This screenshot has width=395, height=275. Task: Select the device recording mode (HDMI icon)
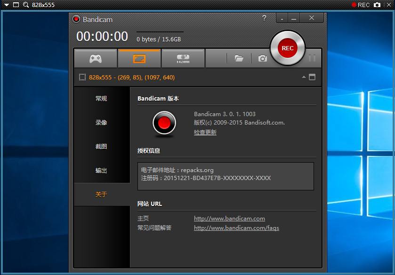click(183, 58)
